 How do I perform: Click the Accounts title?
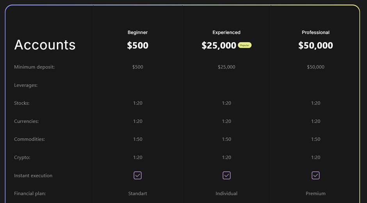pos(45,45)
